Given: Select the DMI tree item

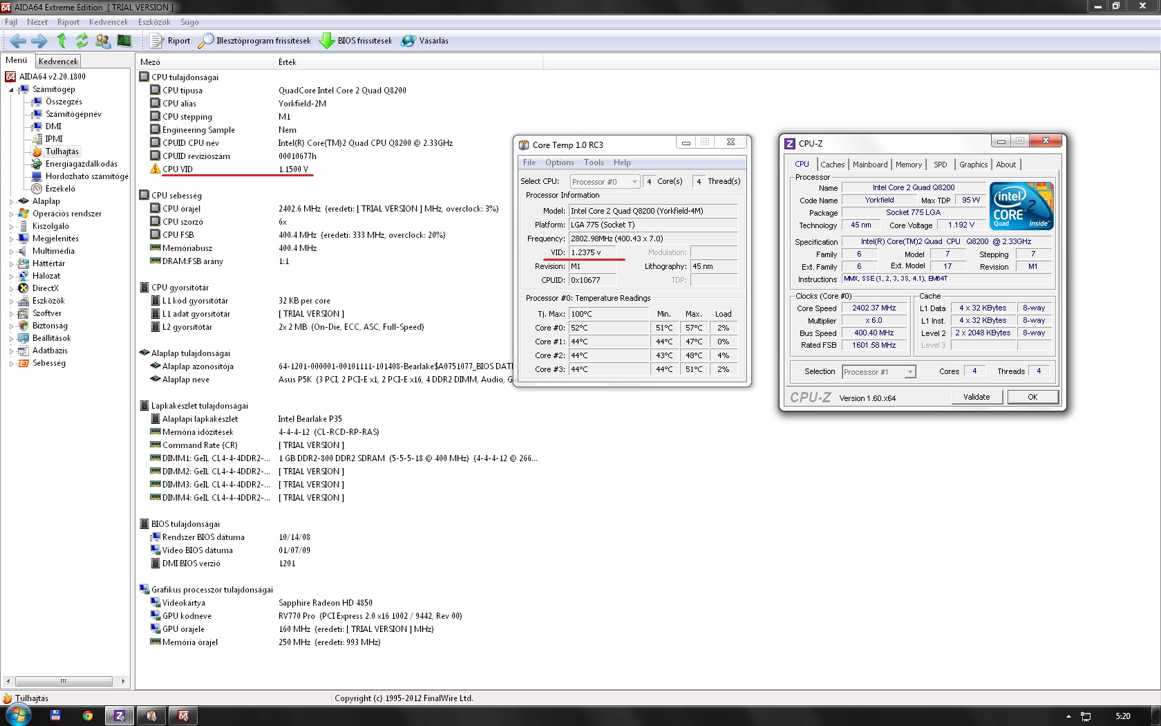Looking at the screenshot, I should [53, 127].
